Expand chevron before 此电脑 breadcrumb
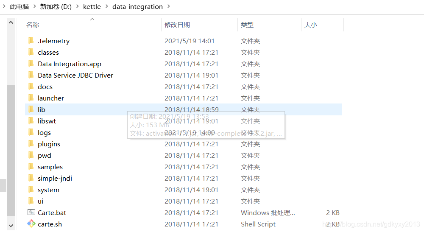Image resolution: width=424 pixels, height=232 pixels. [4, 6]
